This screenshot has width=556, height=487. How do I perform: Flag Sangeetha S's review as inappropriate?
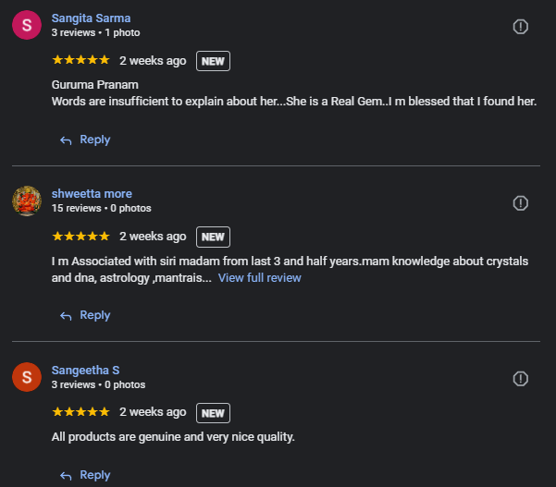(x=520, y=379)
